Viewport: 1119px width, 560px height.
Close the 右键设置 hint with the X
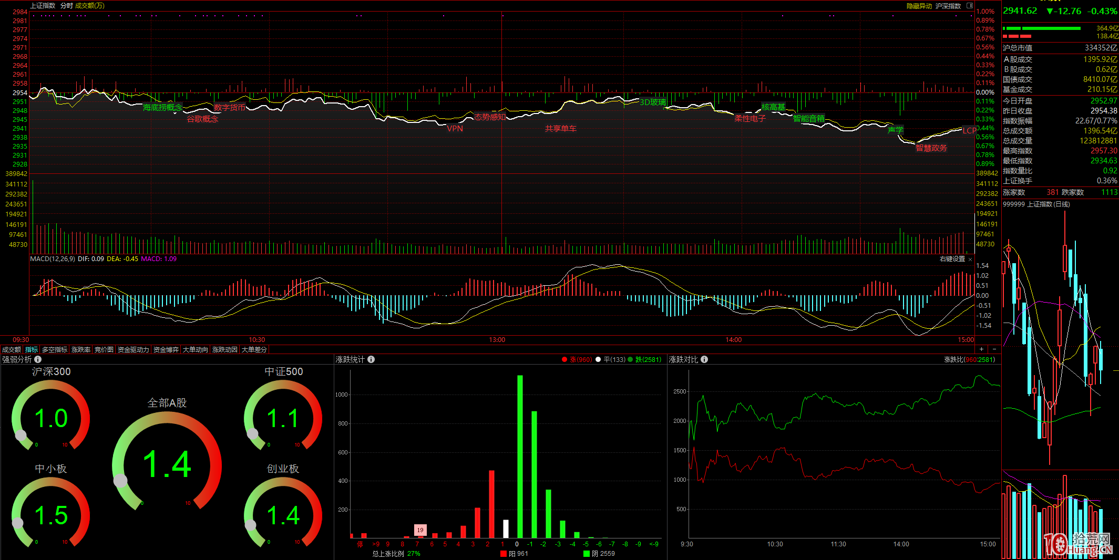[x=970, y=259]
